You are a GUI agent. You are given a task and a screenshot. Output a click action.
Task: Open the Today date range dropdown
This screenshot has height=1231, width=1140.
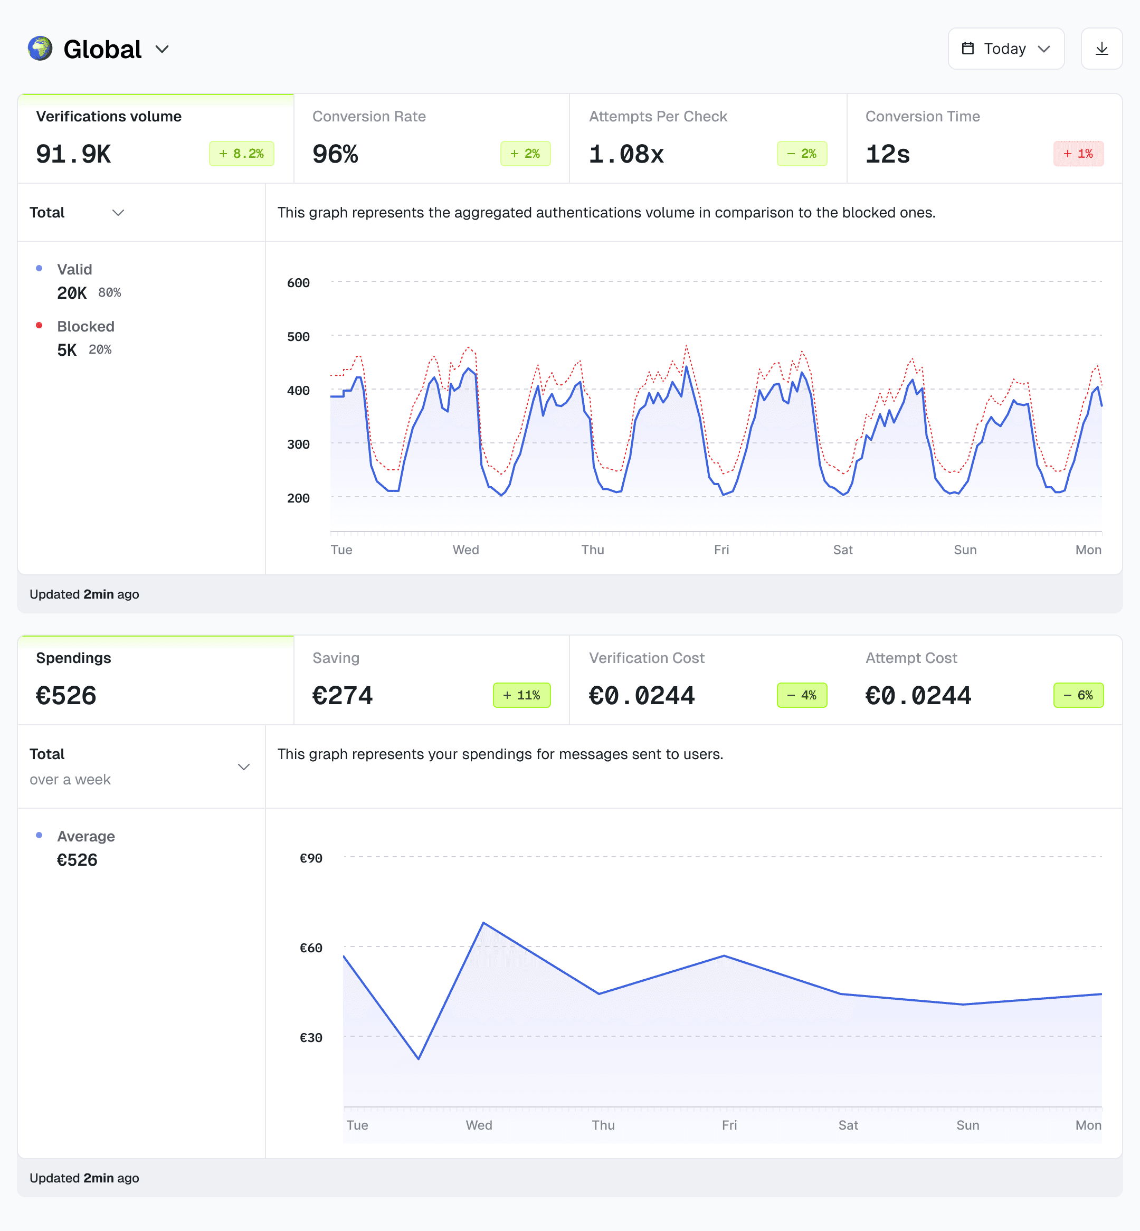tap(1005, 49)
